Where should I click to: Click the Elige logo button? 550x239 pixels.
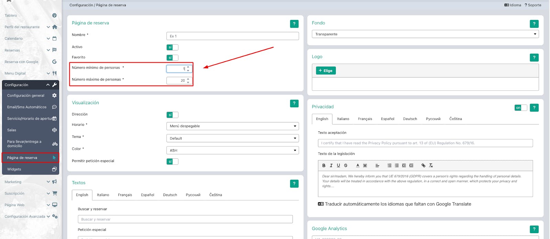(x=326, y=71)
